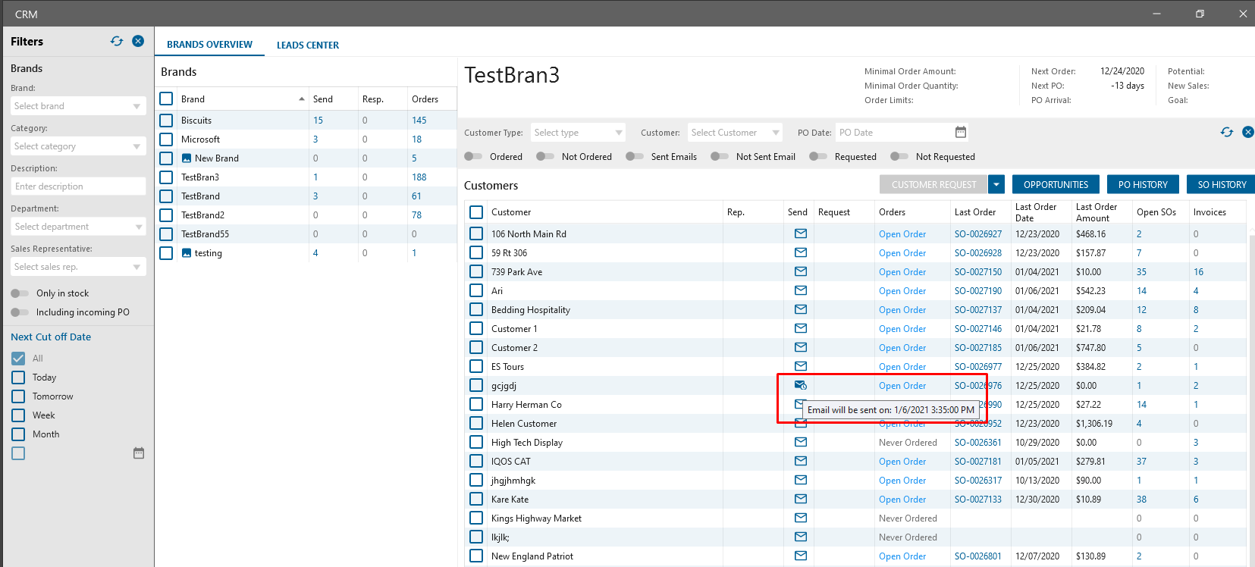Open the Select Customer dropdown
Viewport: 1255px width, 567px height.
735,133
